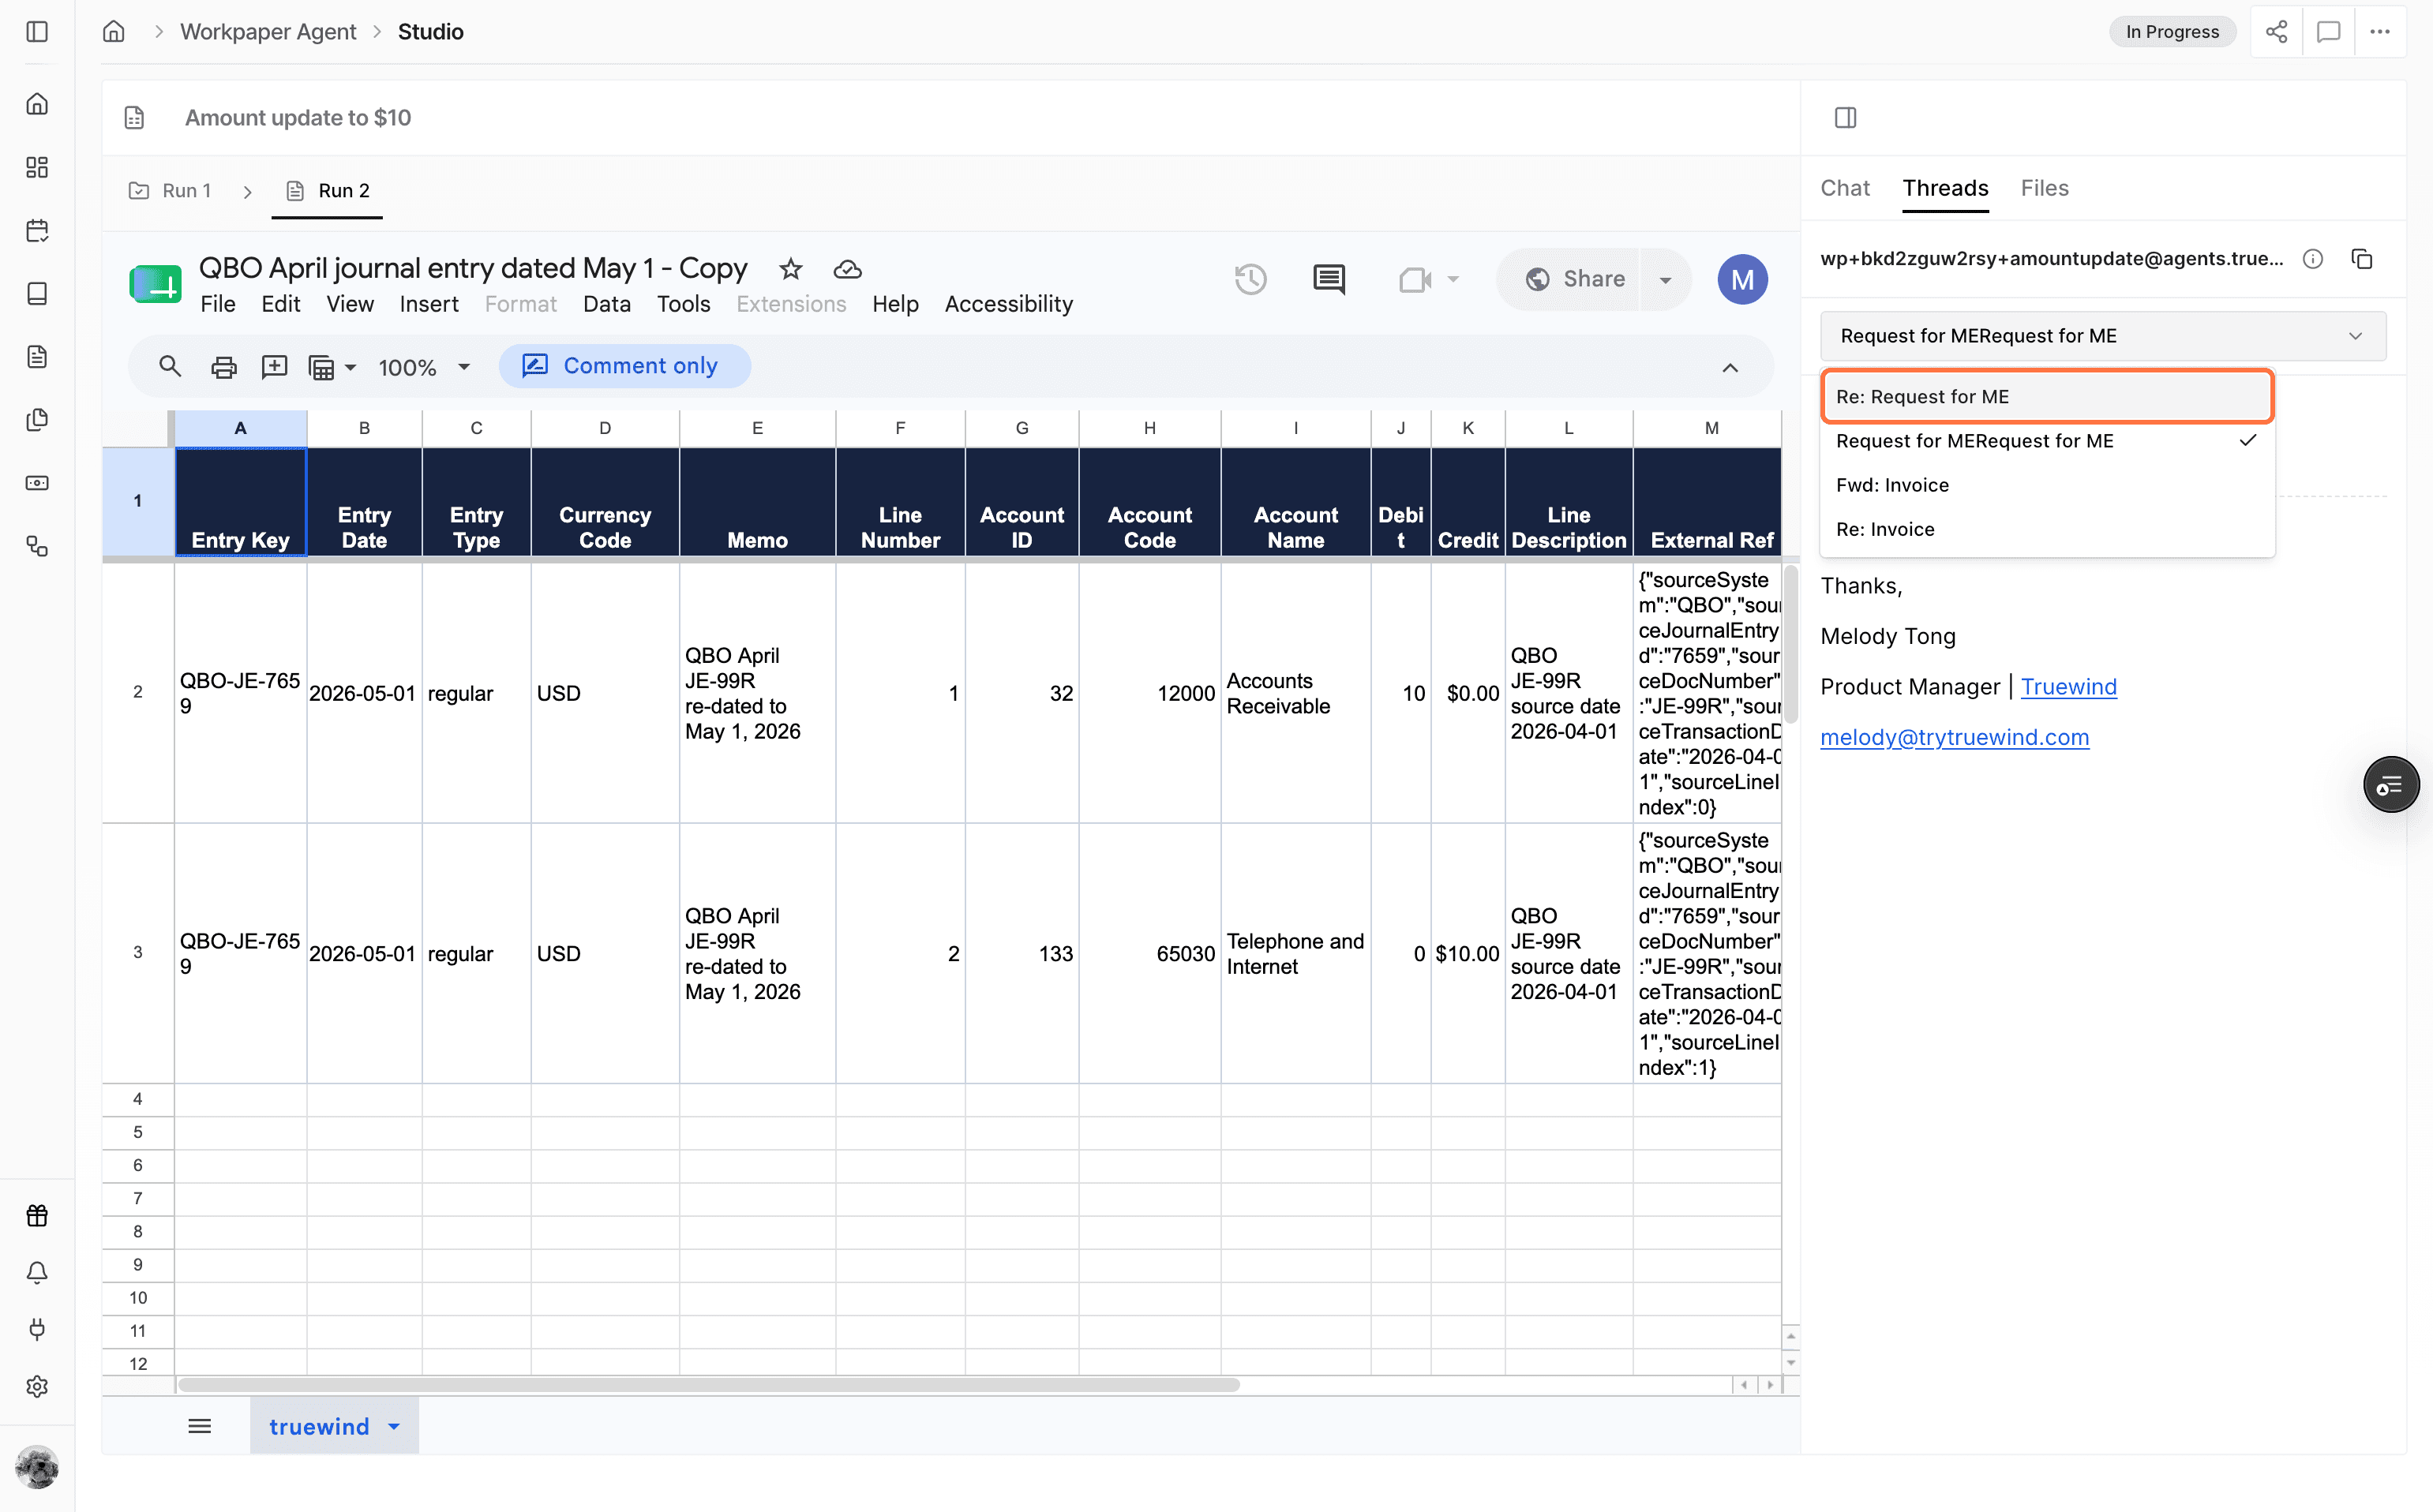Click the sheet scroll right arrow
2433x1512 pixels.
1771,1385
